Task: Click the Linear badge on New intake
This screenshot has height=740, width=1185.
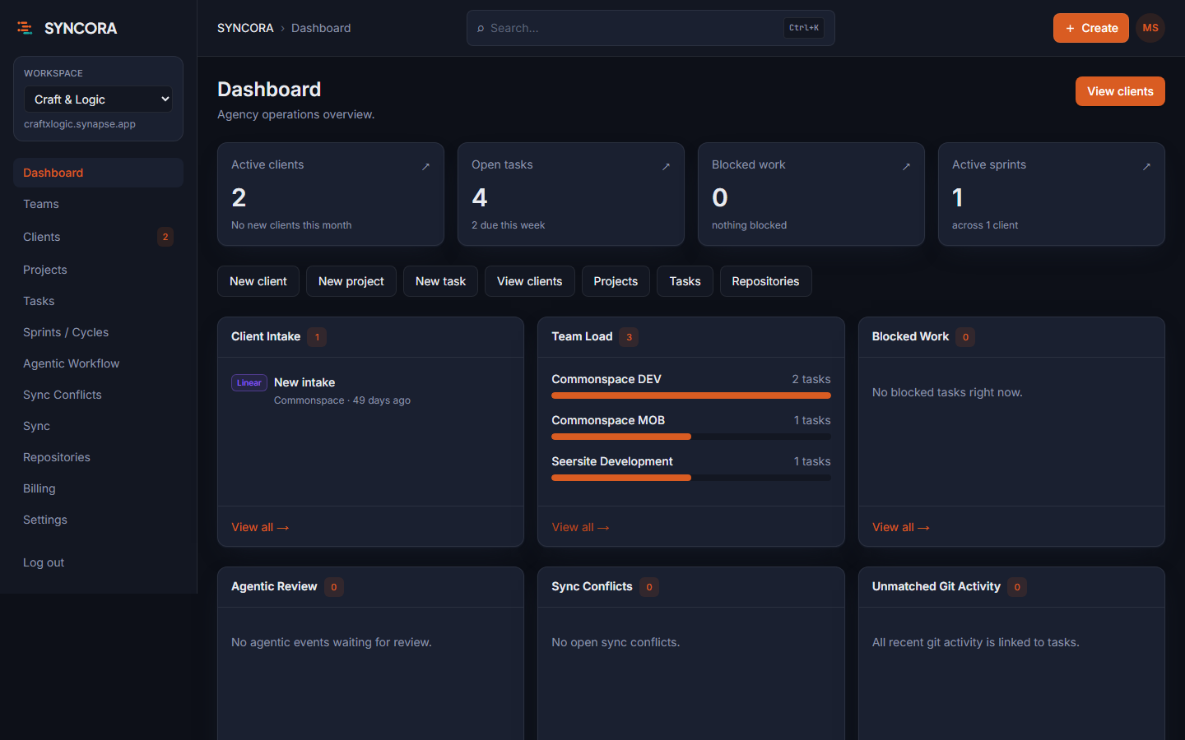Action: click(x=249, y=383)
